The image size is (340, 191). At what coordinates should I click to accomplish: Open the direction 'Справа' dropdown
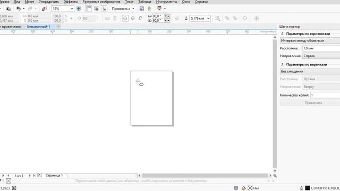click(321, 56)
